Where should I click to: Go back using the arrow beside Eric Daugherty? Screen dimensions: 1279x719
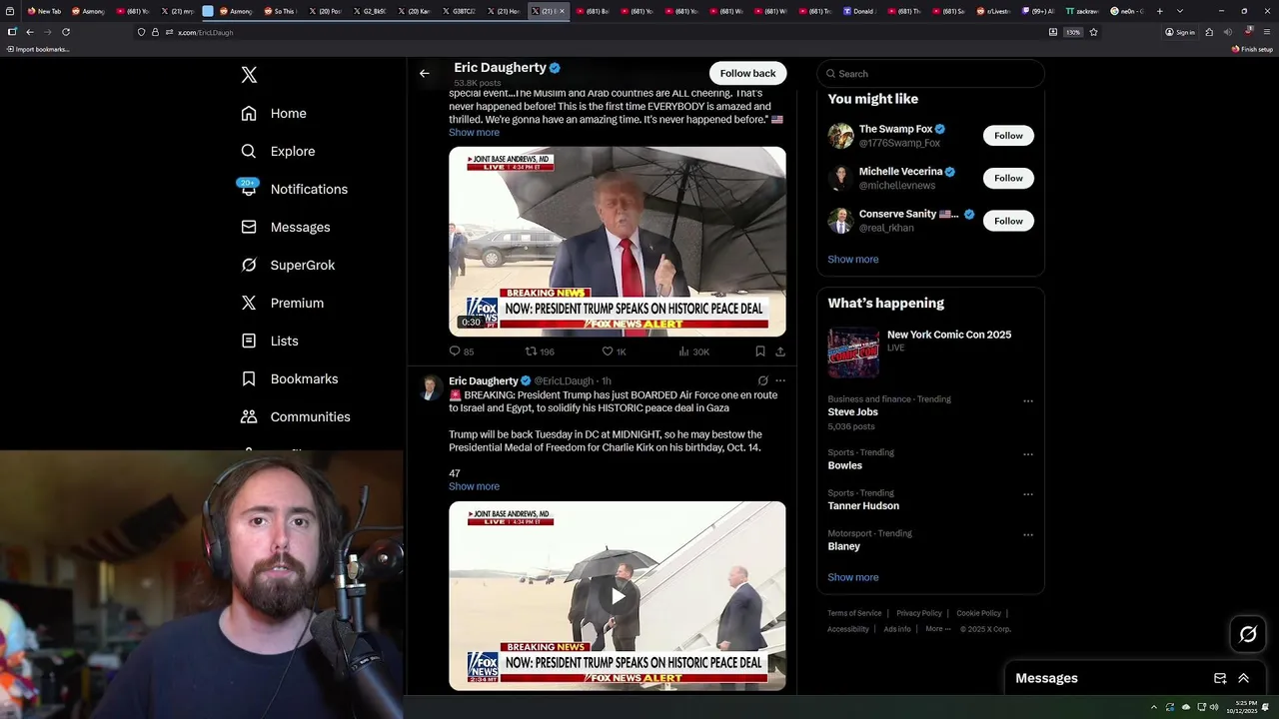pyautogui.click(x=425, y=73)
